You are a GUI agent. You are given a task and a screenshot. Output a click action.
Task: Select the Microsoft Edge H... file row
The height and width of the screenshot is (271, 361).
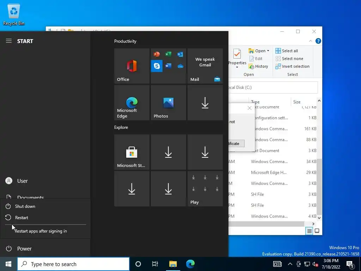[273, 172]
